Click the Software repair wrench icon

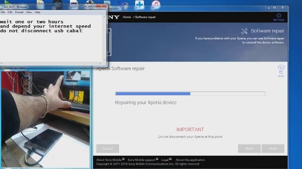244,31
